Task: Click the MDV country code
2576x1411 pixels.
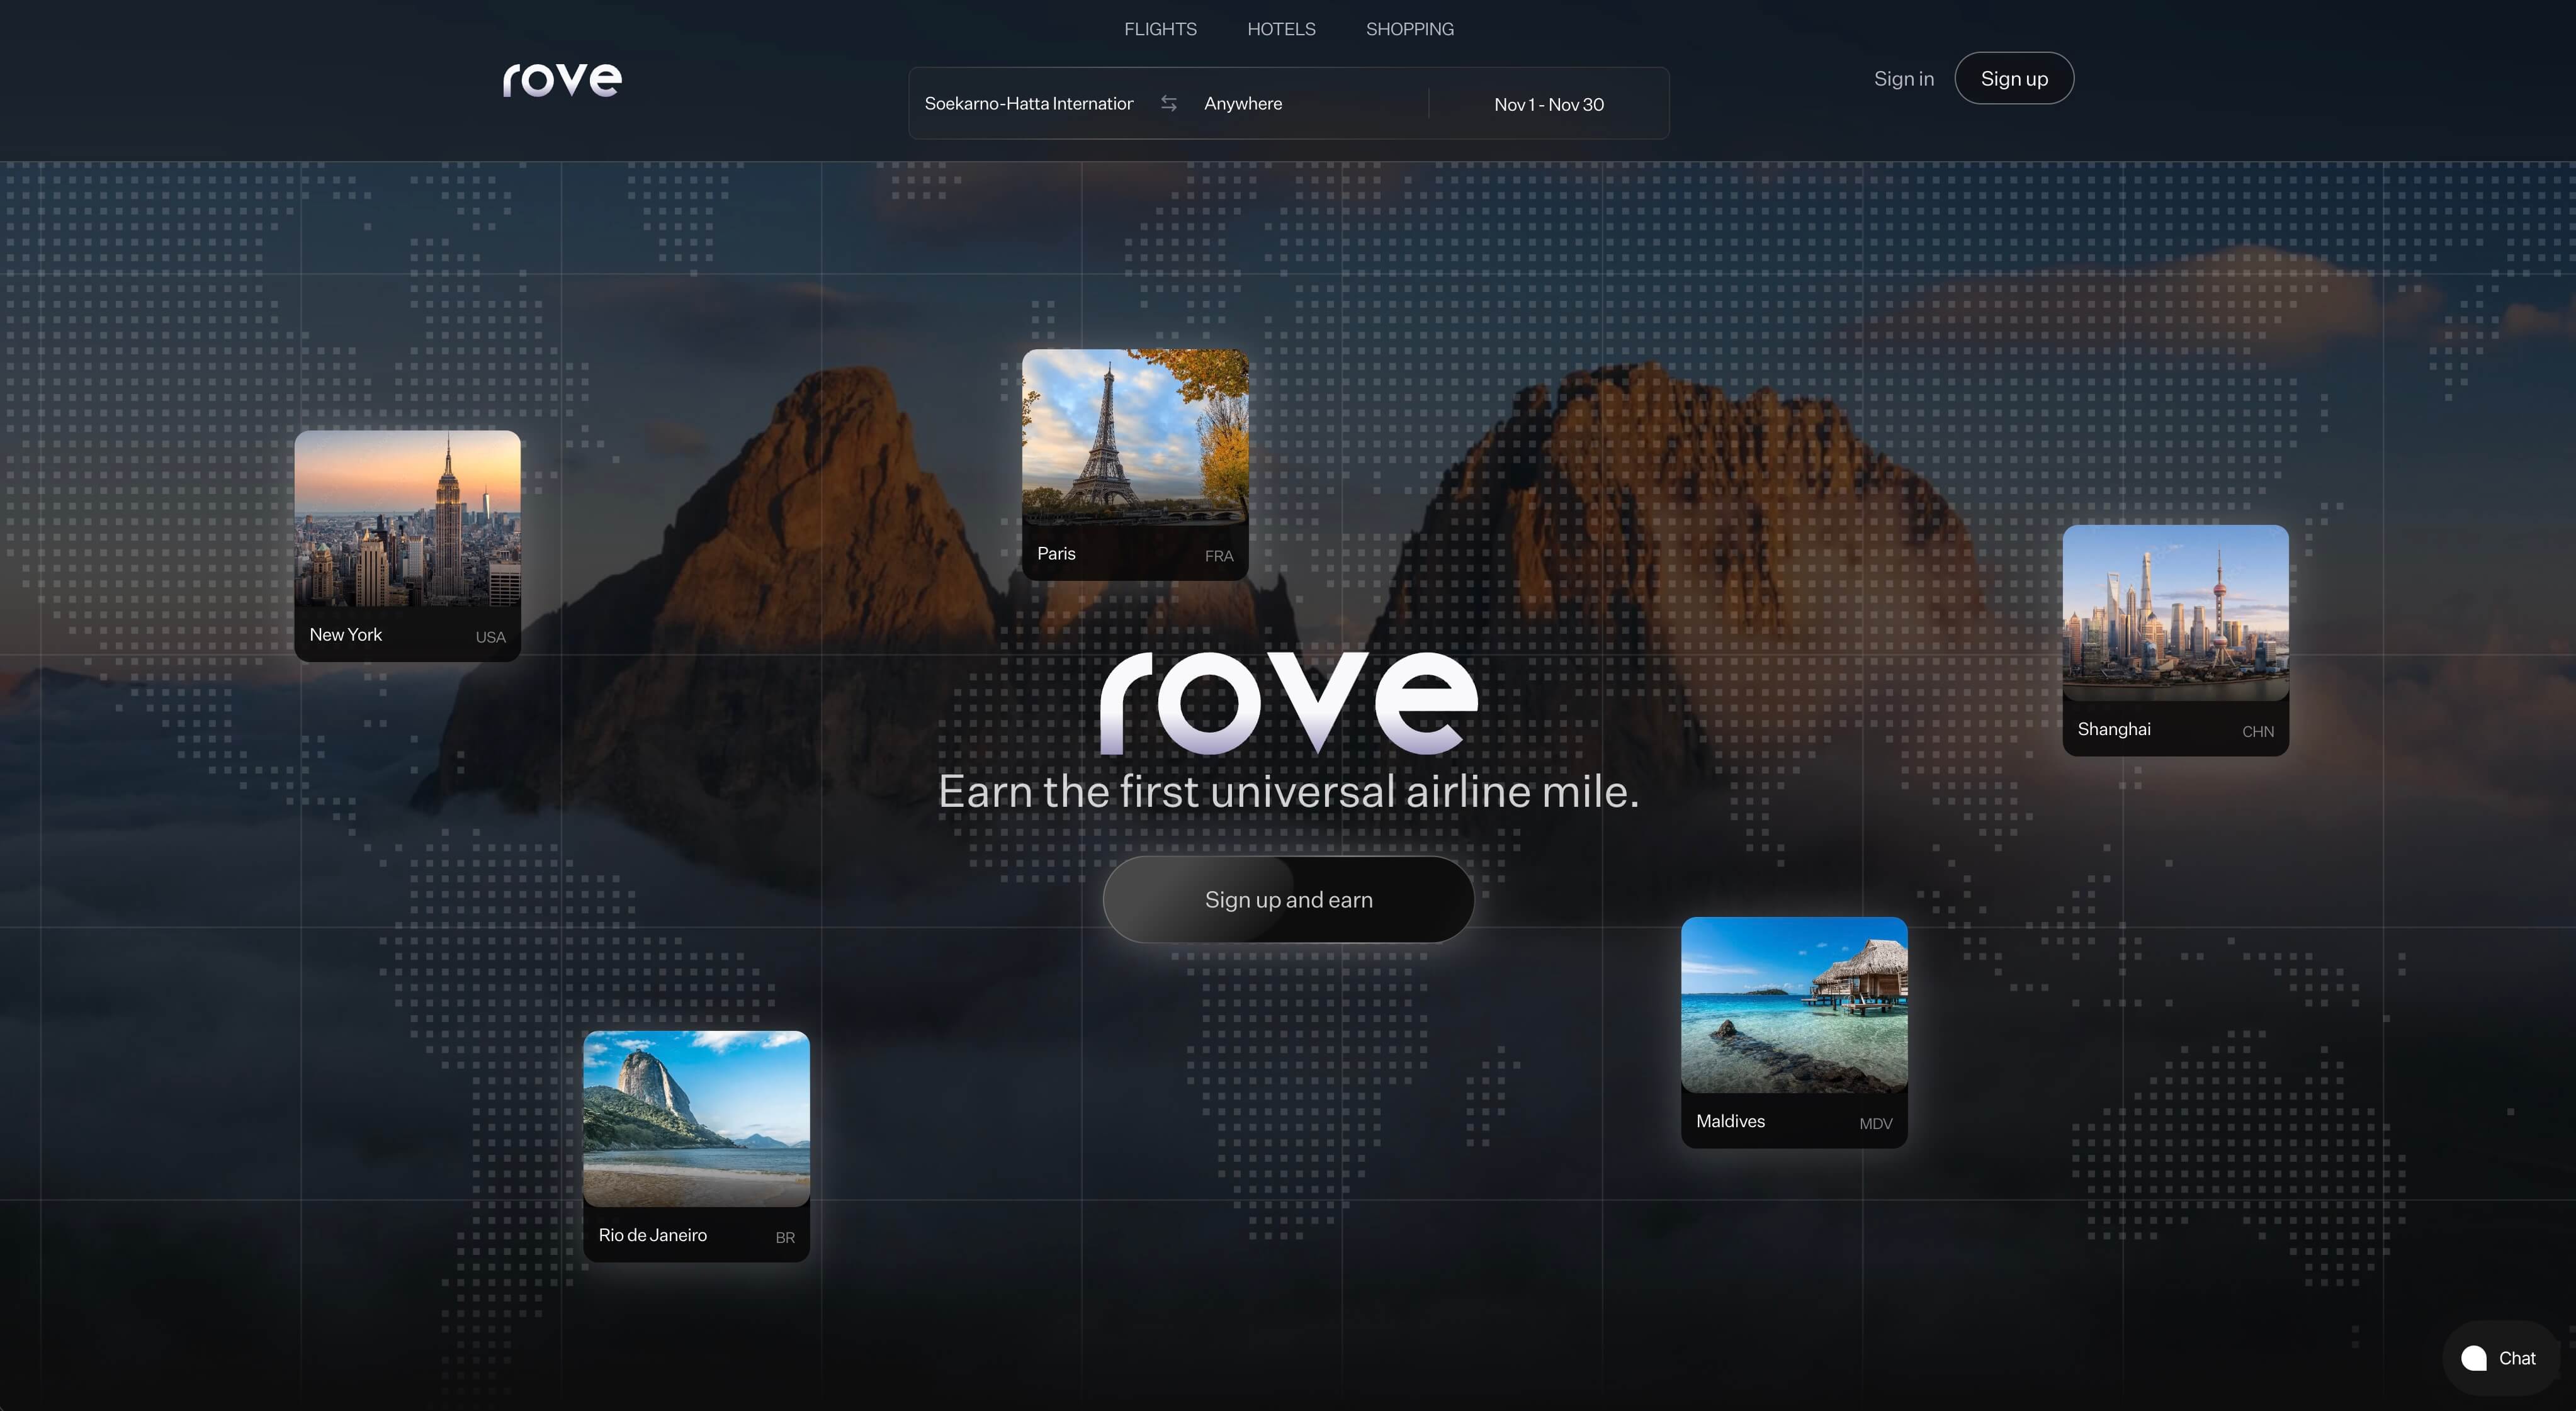Action: (1876, 1123)
